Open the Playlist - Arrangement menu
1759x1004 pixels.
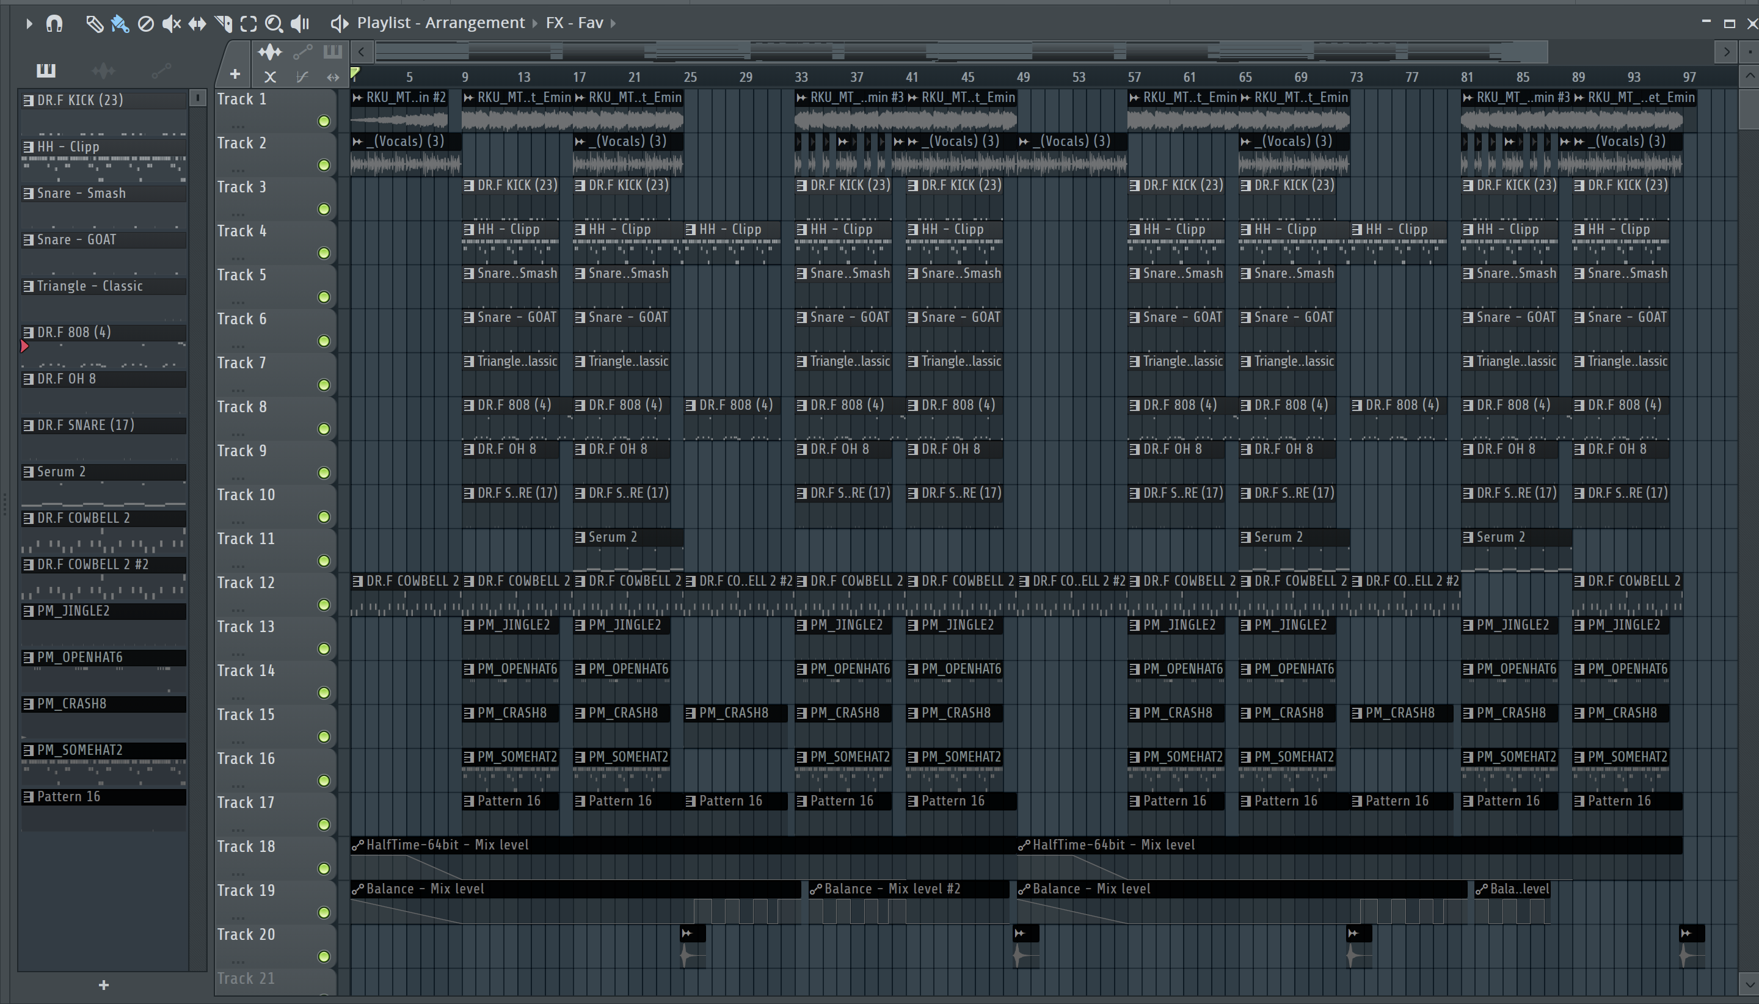[440, 23]
